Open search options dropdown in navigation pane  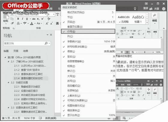(49, 43)
